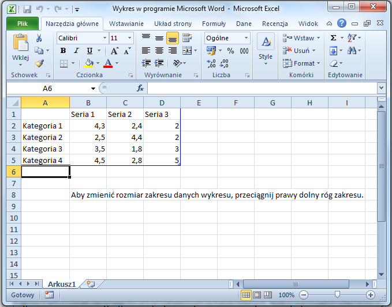Toggle center horizontal alignment
The height and width of the screenshot is (307, 392).
[x=159, y=51]
